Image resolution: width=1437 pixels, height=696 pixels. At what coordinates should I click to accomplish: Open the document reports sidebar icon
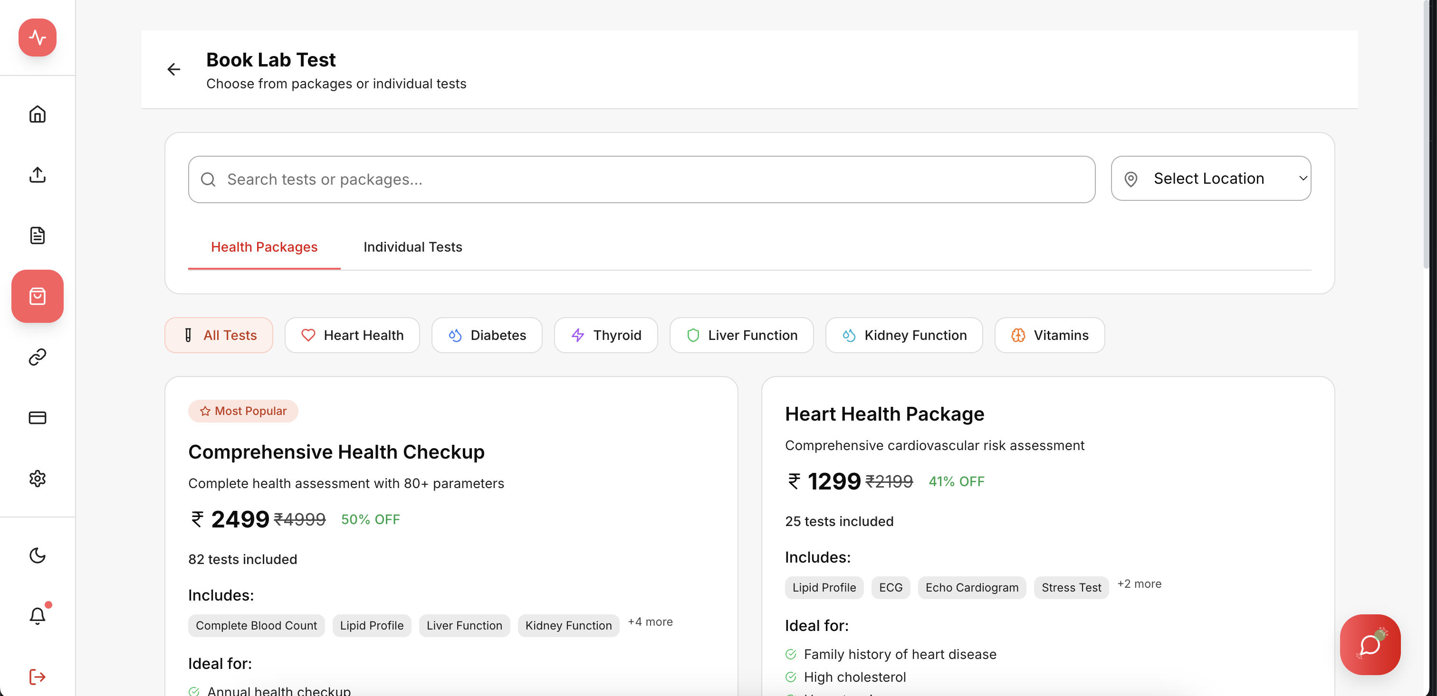point(38,235)
